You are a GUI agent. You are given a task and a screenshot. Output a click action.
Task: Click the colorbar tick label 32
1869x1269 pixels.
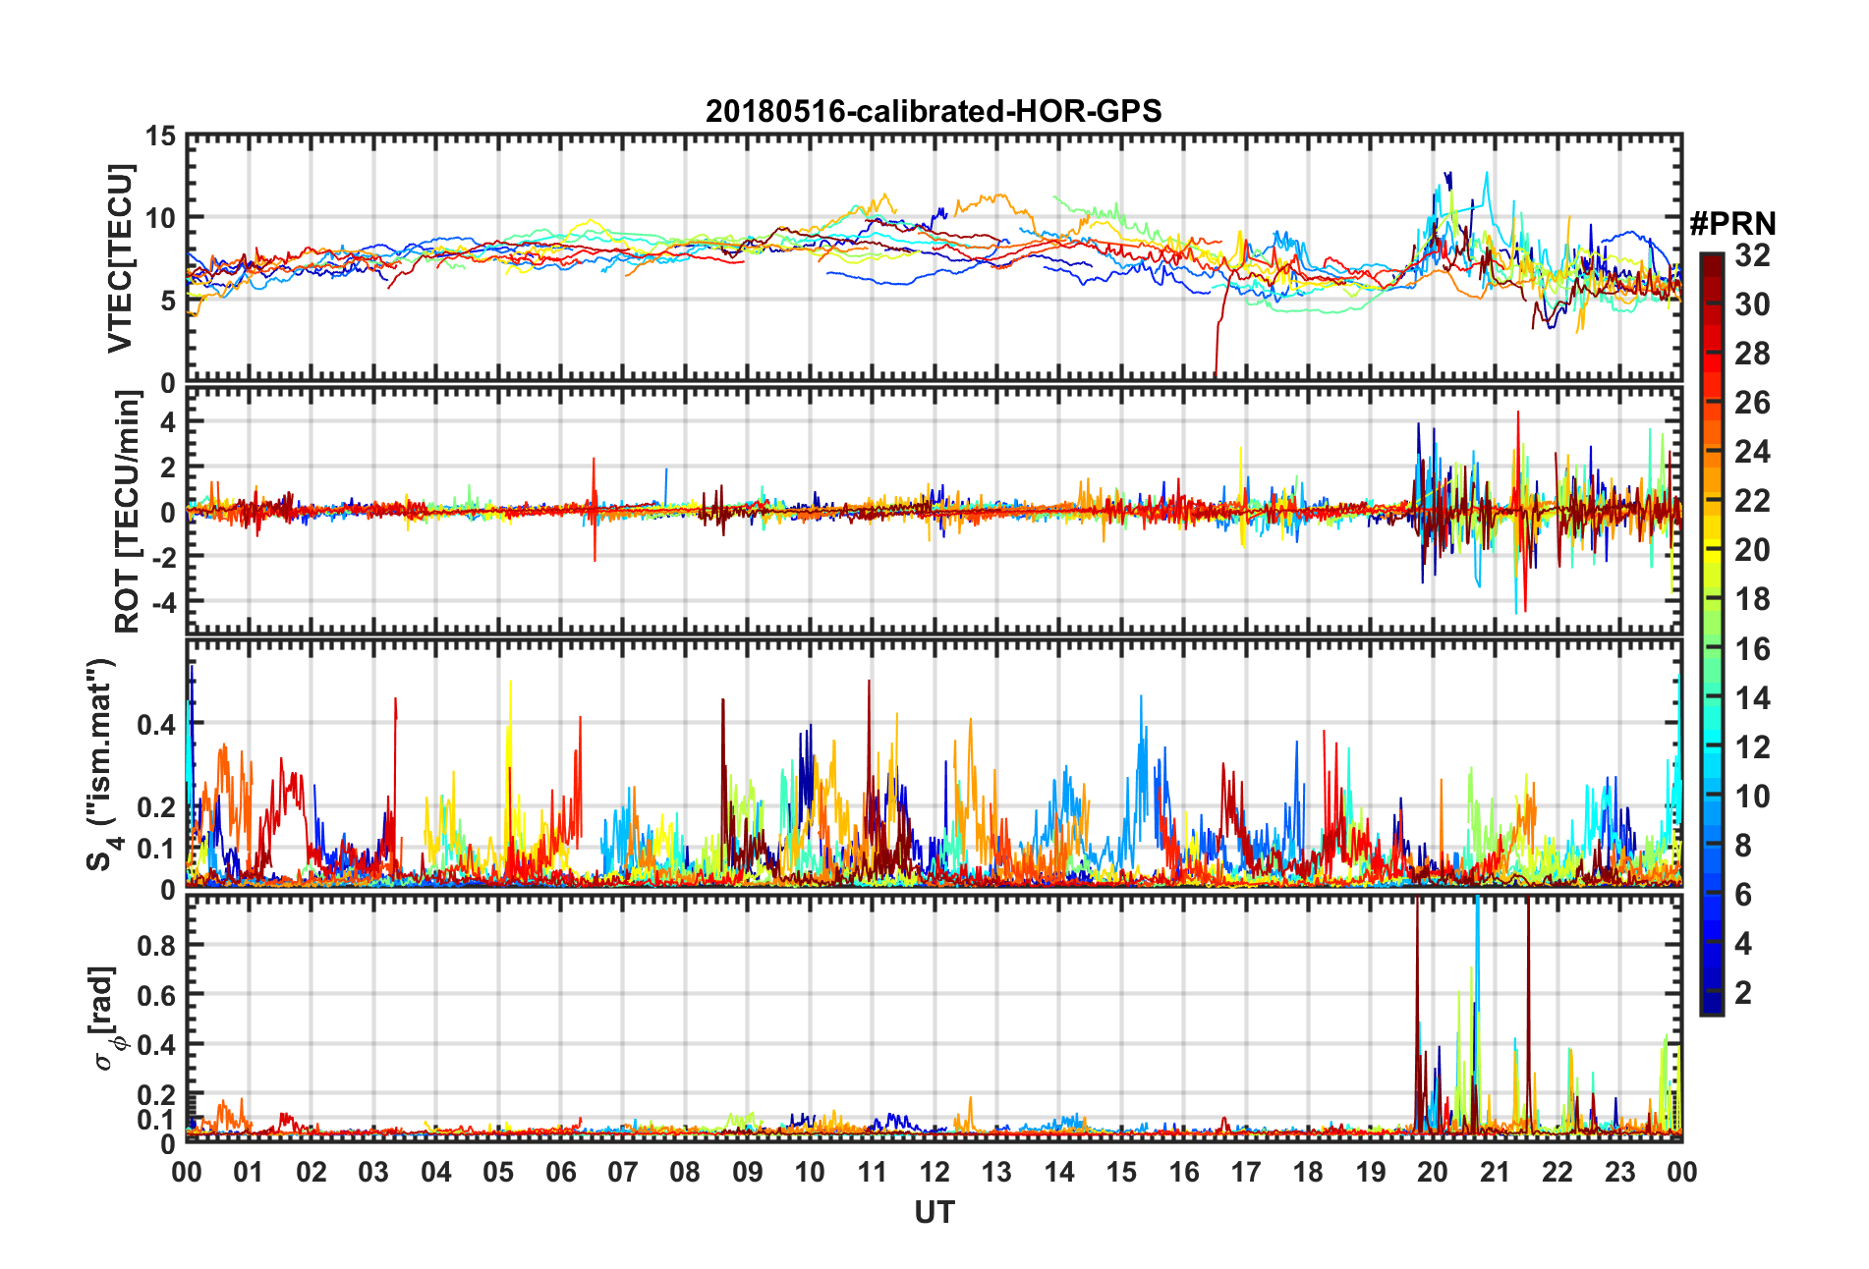coord(1753,255)
